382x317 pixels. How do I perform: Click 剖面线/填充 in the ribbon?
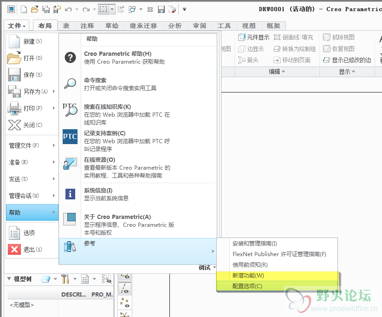tap(293, 37)
